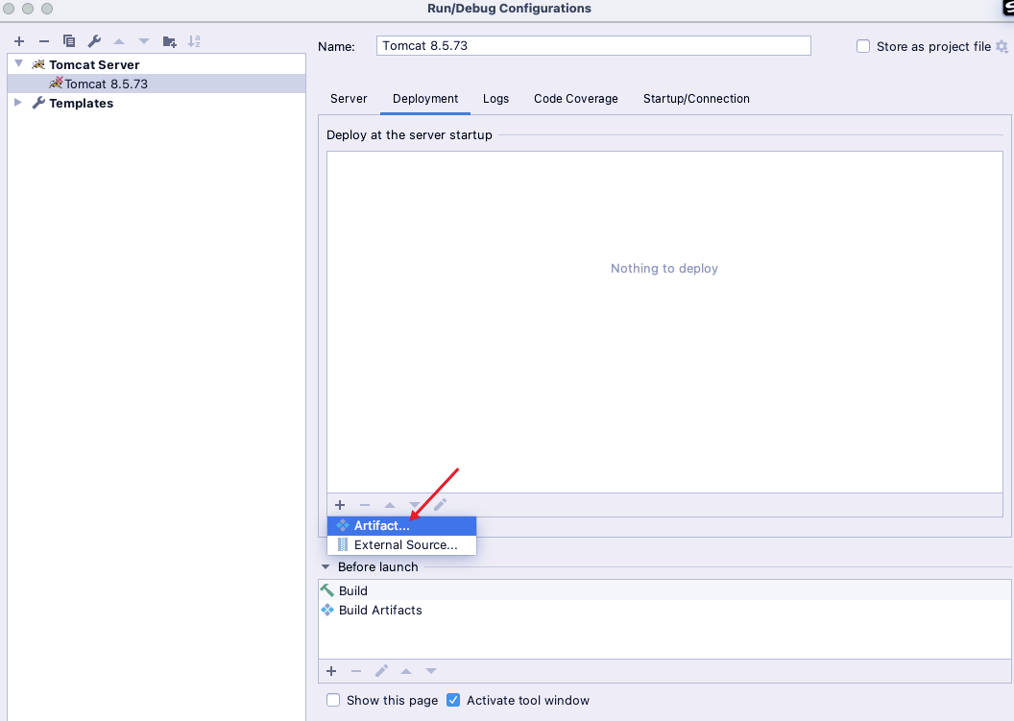
Task: Click the Artifact diamond icon in popup
Action: pos(343,526)
